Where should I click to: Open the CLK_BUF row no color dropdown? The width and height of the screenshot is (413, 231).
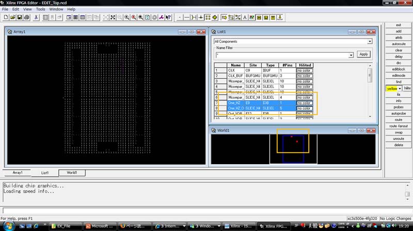[x=304, y=76]
